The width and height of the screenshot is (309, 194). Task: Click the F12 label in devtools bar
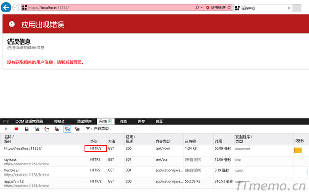6,121
